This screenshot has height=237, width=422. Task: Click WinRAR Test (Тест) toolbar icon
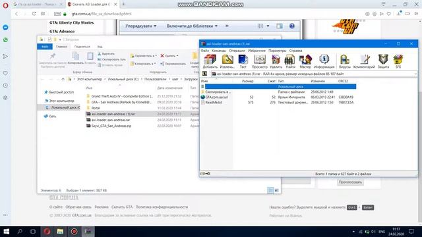pos(243,61)
